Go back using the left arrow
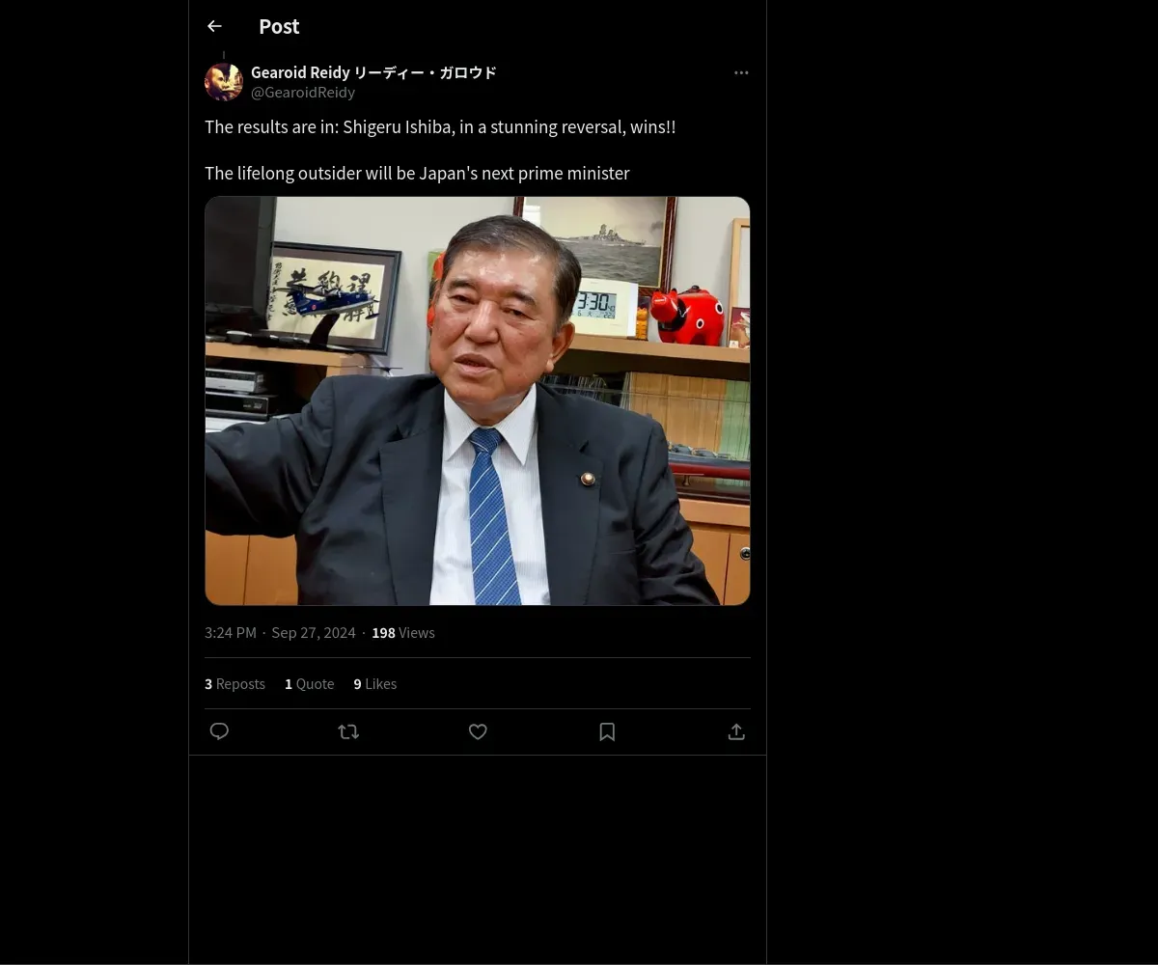This screenshot has width=1158, height=965. click(x=214, y=27)
